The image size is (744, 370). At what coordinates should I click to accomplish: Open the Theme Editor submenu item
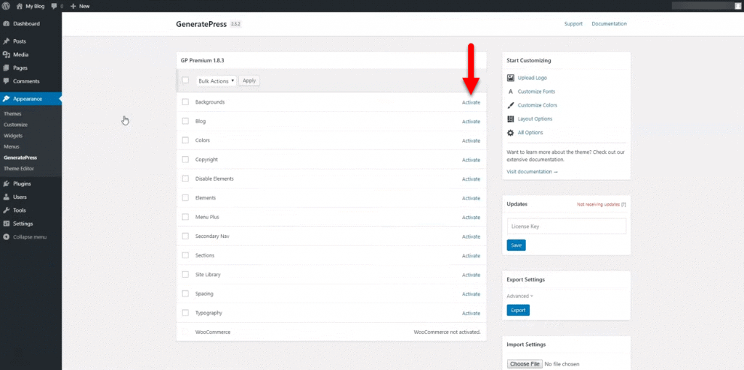point(18,168)
